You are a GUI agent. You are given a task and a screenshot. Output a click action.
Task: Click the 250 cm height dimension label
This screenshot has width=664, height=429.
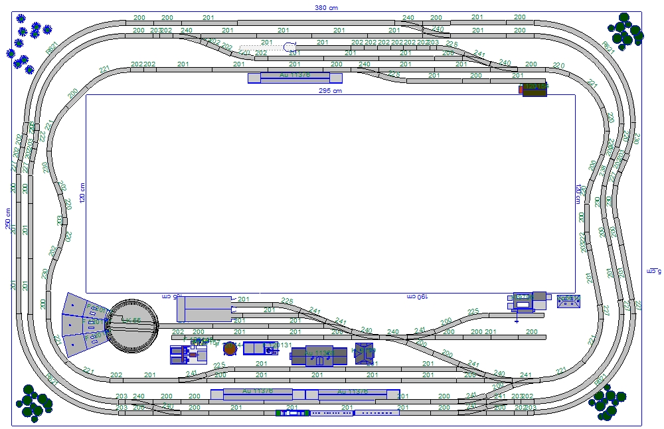tap(8, 218)
